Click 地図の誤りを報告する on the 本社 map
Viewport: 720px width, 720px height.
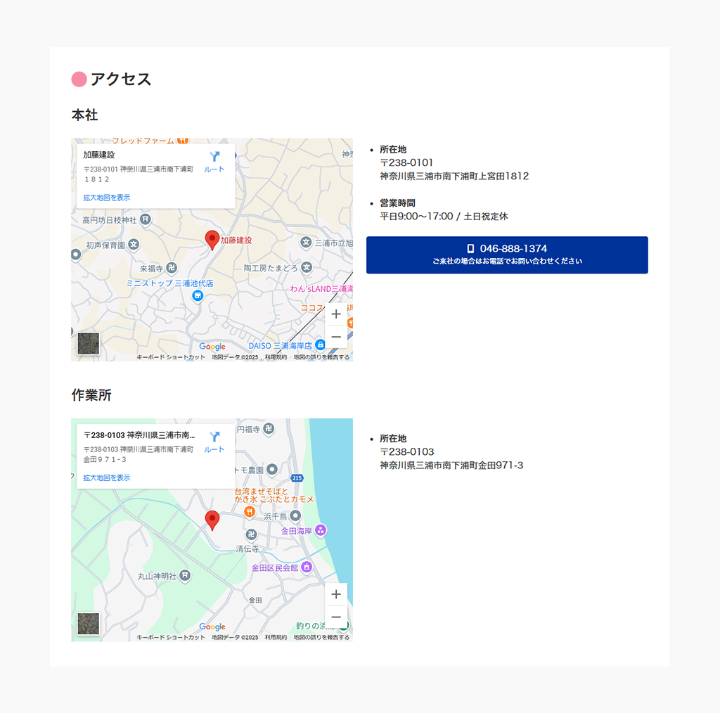321,357
